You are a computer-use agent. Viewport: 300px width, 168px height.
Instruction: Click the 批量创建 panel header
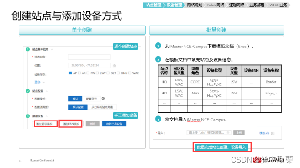(x=216, y=30)
